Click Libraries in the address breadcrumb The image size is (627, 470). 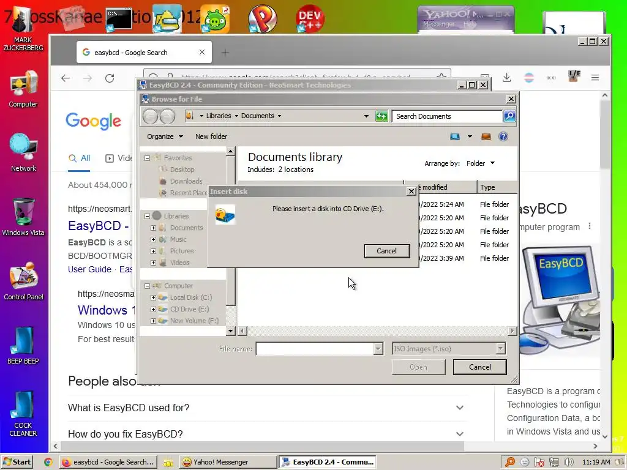click(219, 116)
